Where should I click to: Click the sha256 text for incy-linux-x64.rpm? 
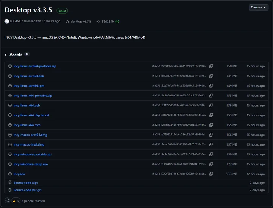(x=179, y=125)
